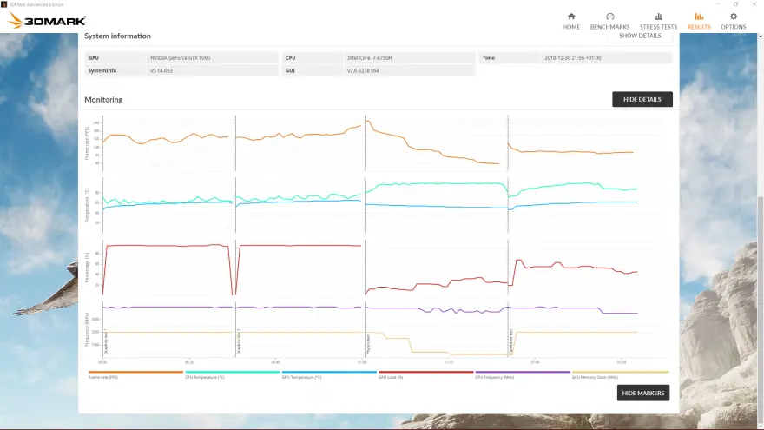Open the Benchmarks gauge icon
Image resolution: width=764 pixels, height=430 pixels.
[x=609, y=17]
